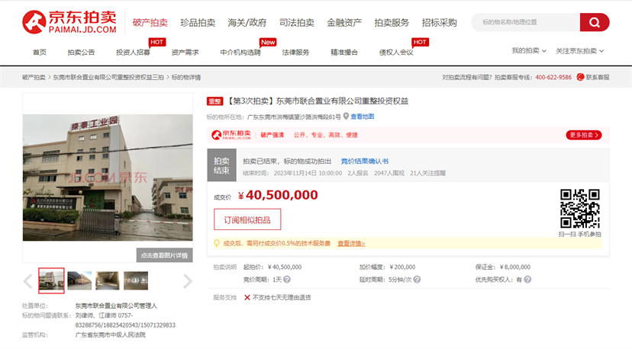632x349 pixels.
Task: Click the ¥40,500,000 final price
Action: coord(278,195)
